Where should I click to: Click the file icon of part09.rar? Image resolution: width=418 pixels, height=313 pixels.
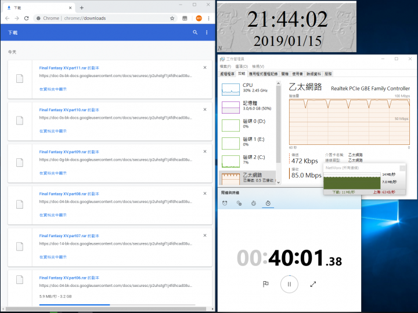point(20,163)
